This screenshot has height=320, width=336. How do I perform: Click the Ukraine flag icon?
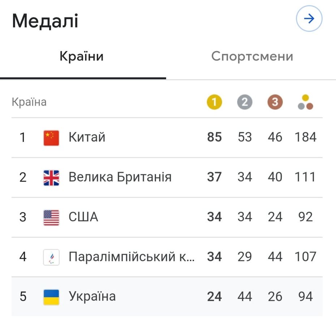pyautogui.click(x=51, y=297)
